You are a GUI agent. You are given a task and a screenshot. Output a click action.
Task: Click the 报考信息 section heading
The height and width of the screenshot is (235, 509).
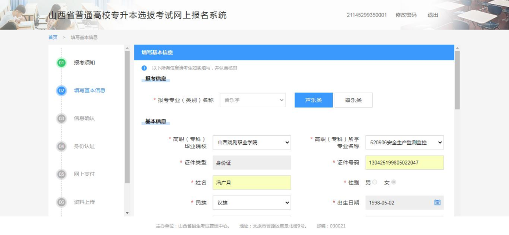point(156,78)
